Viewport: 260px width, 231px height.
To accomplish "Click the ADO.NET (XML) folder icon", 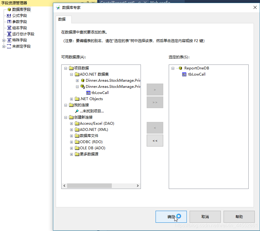I will coord(77,130).
